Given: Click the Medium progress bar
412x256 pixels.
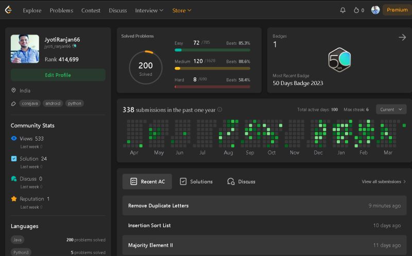Looking at the screenshot, I should click(x=212, y=69).
